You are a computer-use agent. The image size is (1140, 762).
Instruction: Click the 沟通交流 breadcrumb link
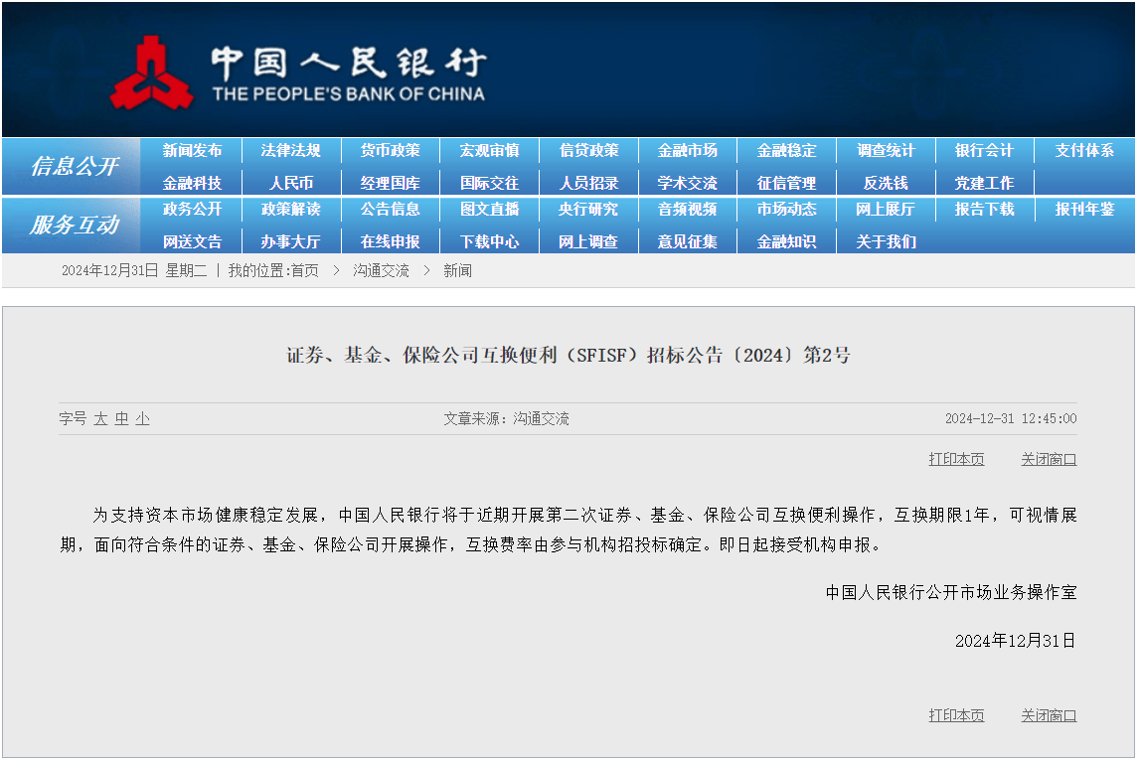pyautogui.click(x=381, y=270)
